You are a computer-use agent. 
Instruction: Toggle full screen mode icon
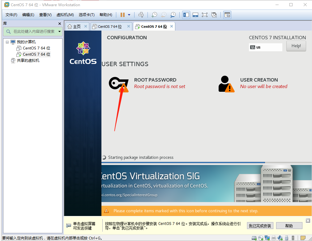[x=204, y=15]
